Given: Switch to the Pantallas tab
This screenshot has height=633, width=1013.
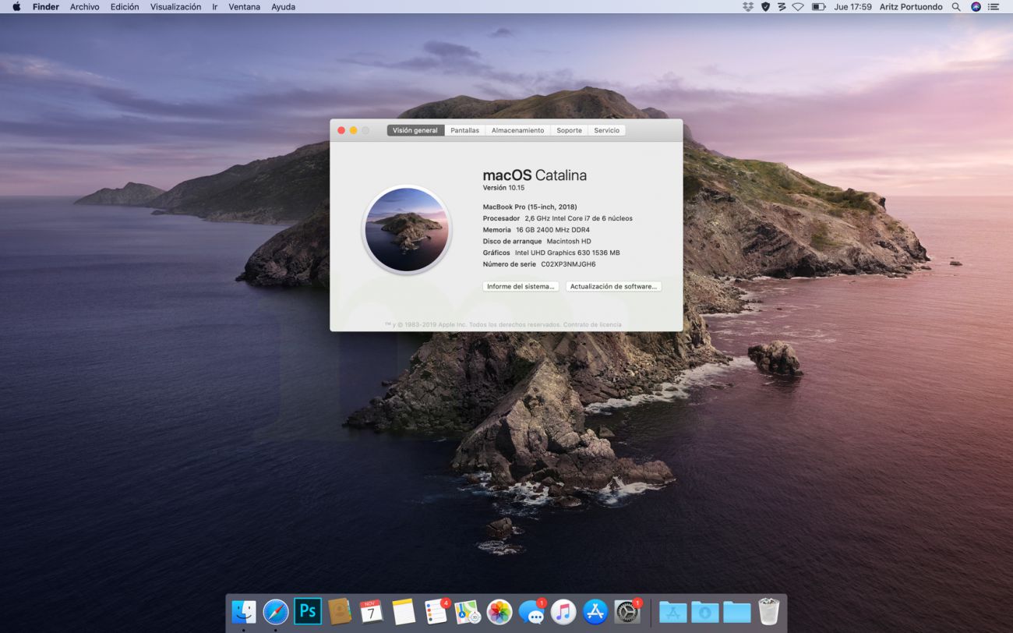Looking at the screenshot, I should [465, 130].
